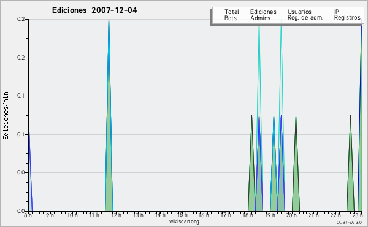Select the "Admins." legend entry
368x227 pixels.
(256, 18)
